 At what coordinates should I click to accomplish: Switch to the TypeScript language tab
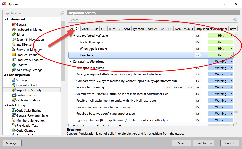pyautogui.click(x=139, y=29)
